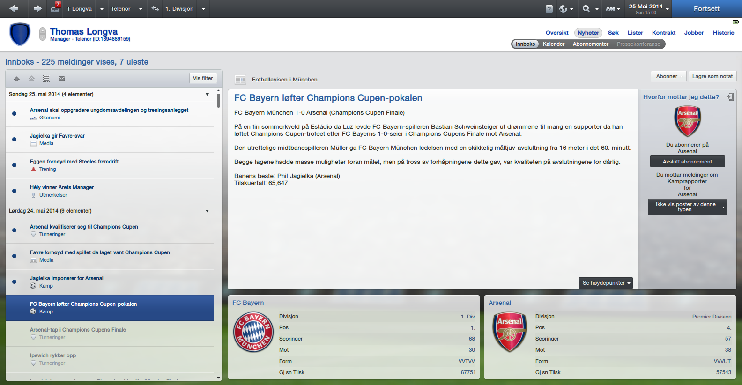Switch to the Kalender tab
This screenshot has width=742, height=385.
coord(554,44)
